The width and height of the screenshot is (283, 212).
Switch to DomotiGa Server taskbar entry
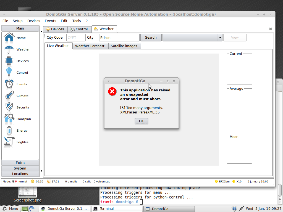[x=64, y=209]
